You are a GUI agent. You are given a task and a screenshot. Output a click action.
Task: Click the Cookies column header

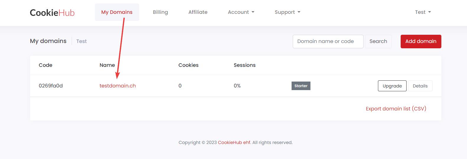188,65
